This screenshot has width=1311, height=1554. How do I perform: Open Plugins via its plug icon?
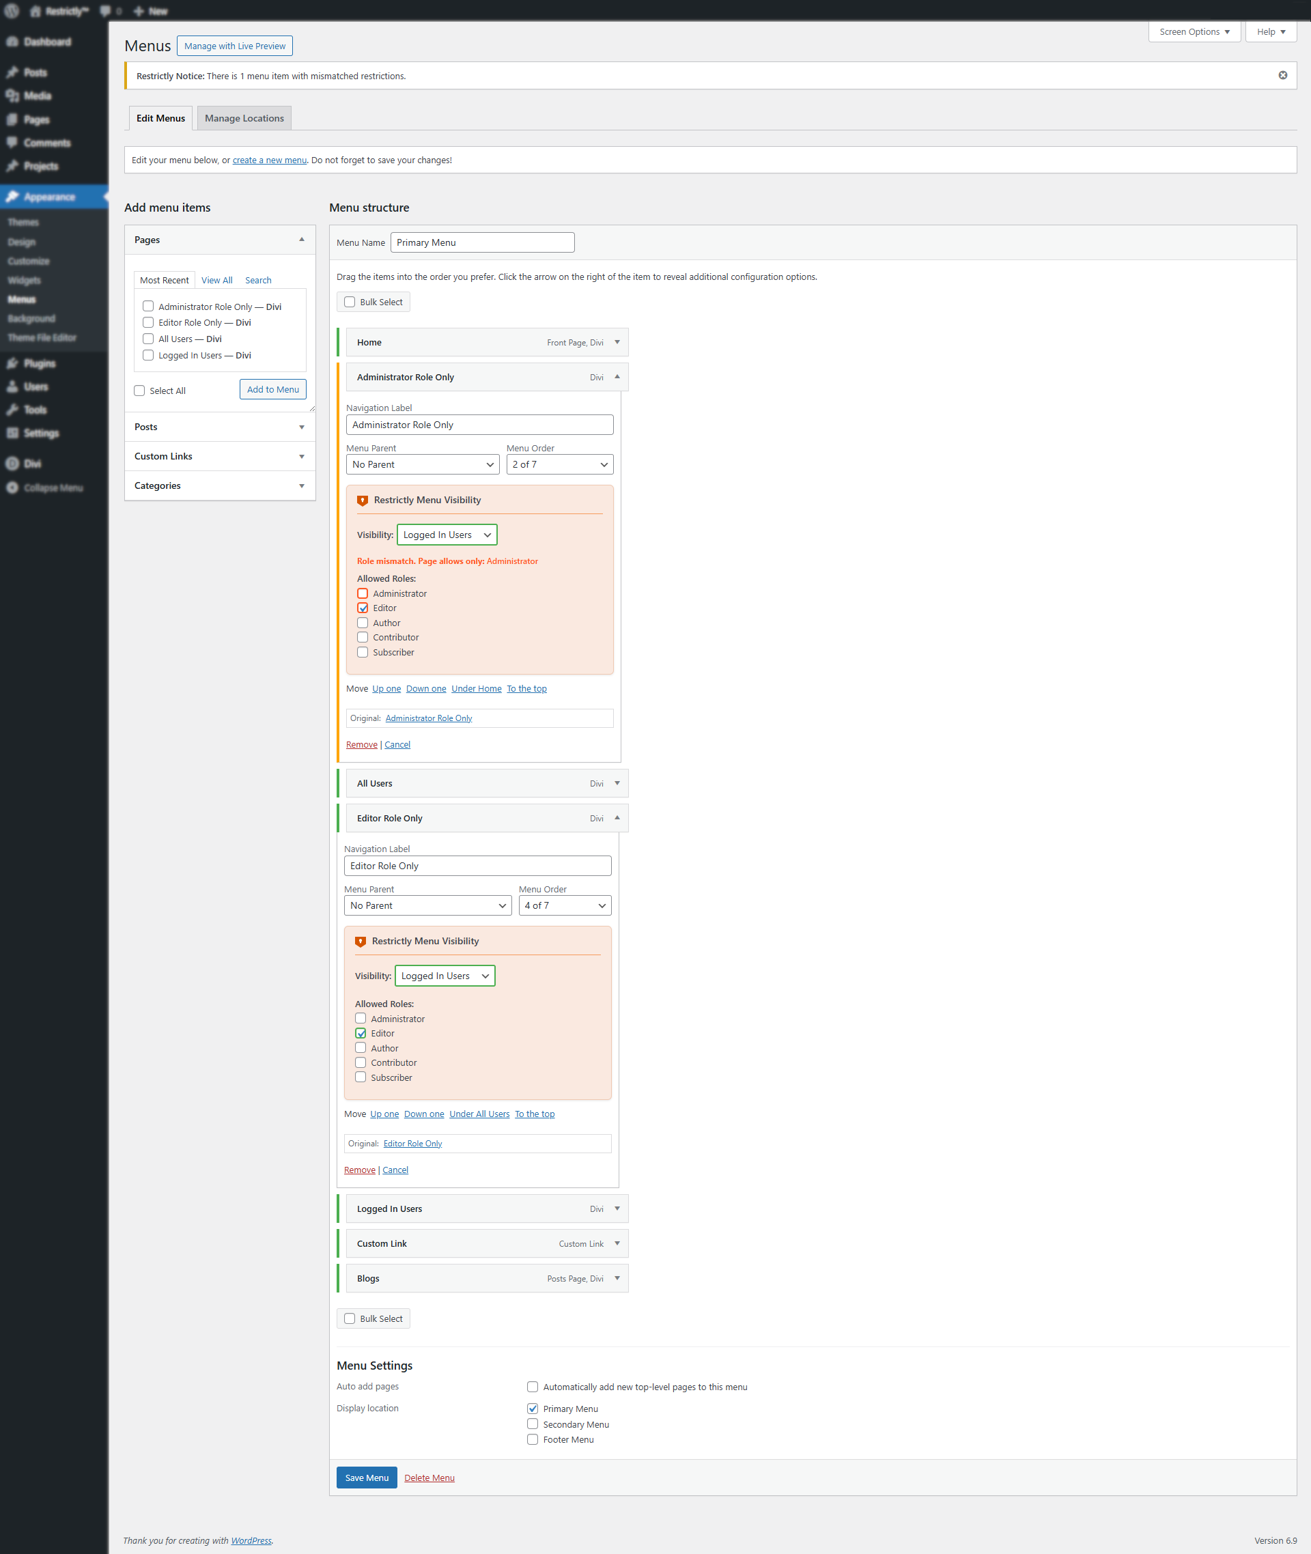[x=12, y=363]
